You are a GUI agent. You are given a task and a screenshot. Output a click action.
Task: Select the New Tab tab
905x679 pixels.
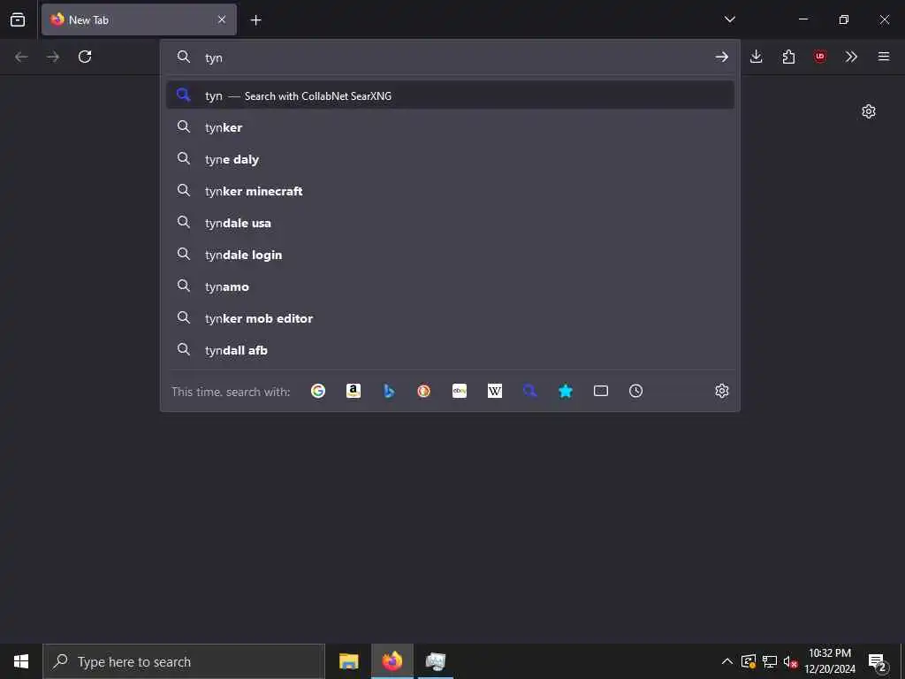[x=139, y=19]
